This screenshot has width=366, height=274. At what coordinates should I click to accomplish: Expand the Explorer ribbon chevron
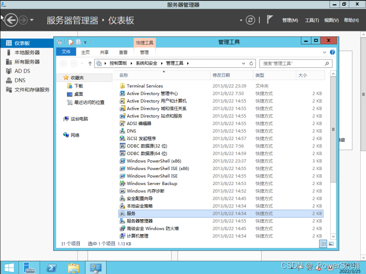click(x=326, y=52)
